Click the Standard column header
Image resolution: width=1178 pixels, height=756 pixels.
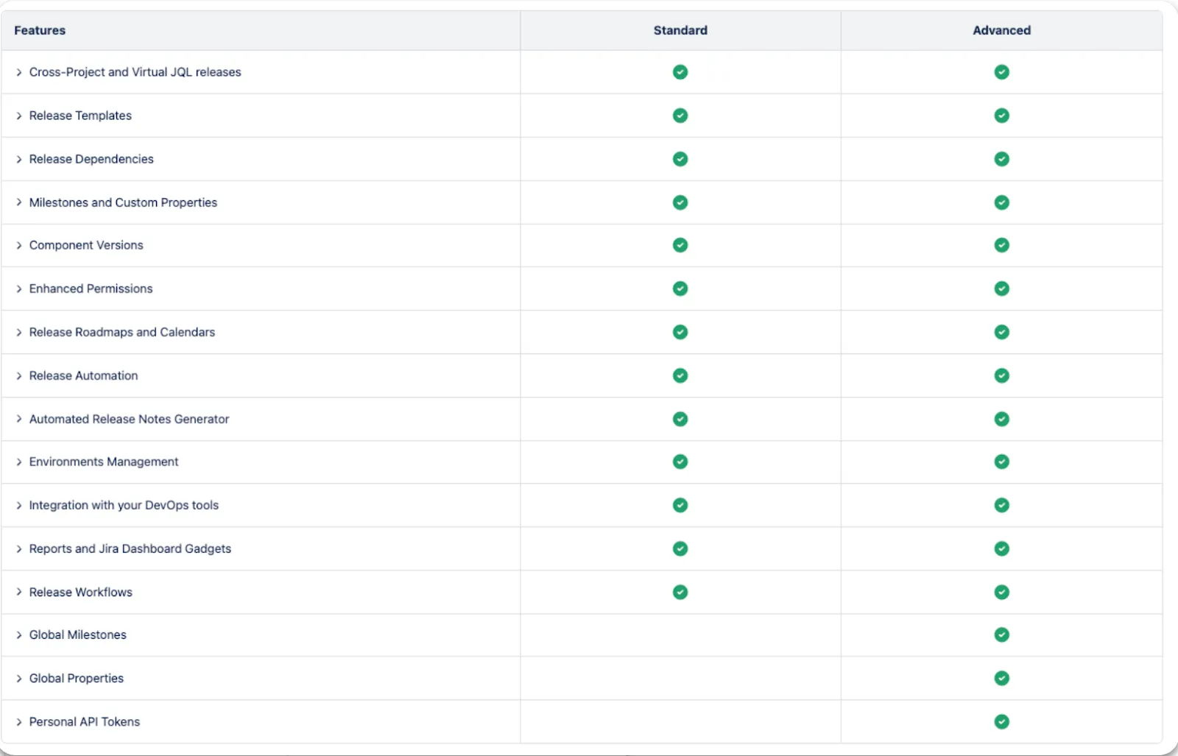680,30
